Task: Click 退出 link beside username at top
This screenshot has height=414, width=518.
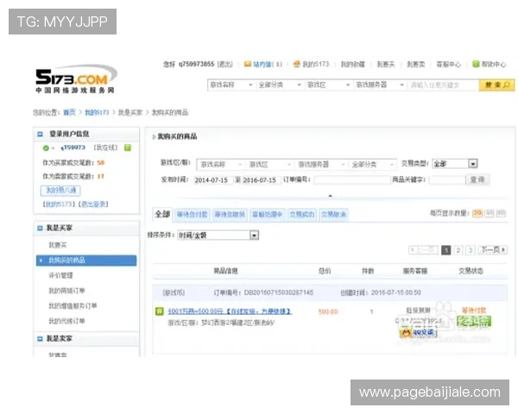Action: pos(225,64)
